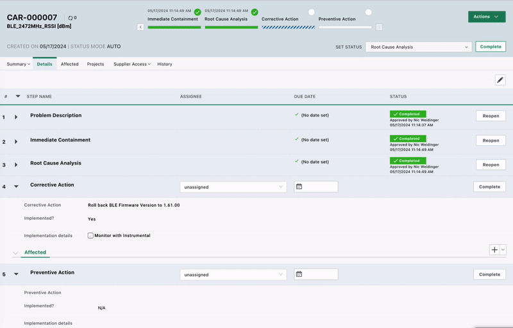Collapse the Corrective Action step
The width and height of the screenshot is (513, 328).
tap(16, 186)
